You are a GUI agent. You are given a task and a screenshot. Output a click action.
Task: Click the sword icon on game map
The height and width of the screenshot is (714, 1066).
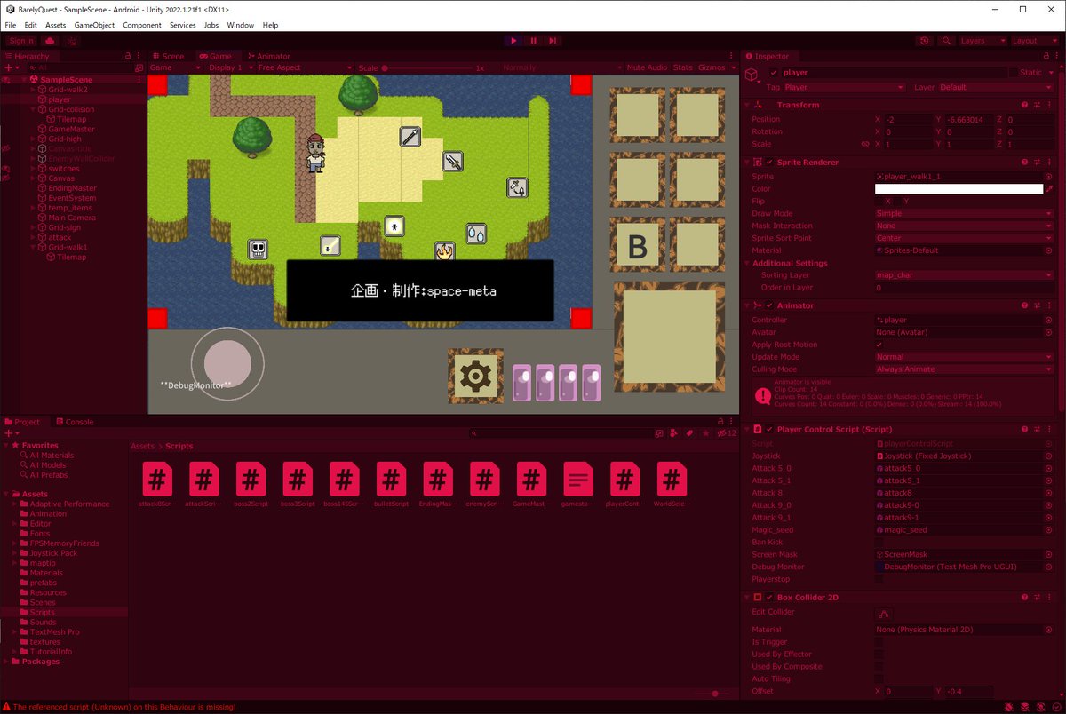coord(453,162)
